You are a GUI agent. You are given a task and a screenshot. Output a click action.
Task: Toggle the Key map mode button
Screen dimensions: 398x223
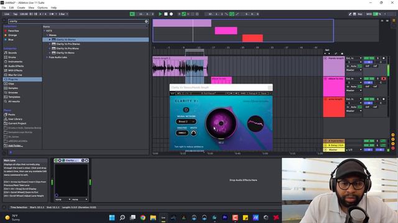click(x=360, y=14)
